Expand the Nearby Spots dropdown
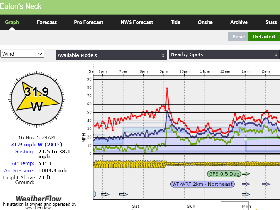 (x=224, y=54)
